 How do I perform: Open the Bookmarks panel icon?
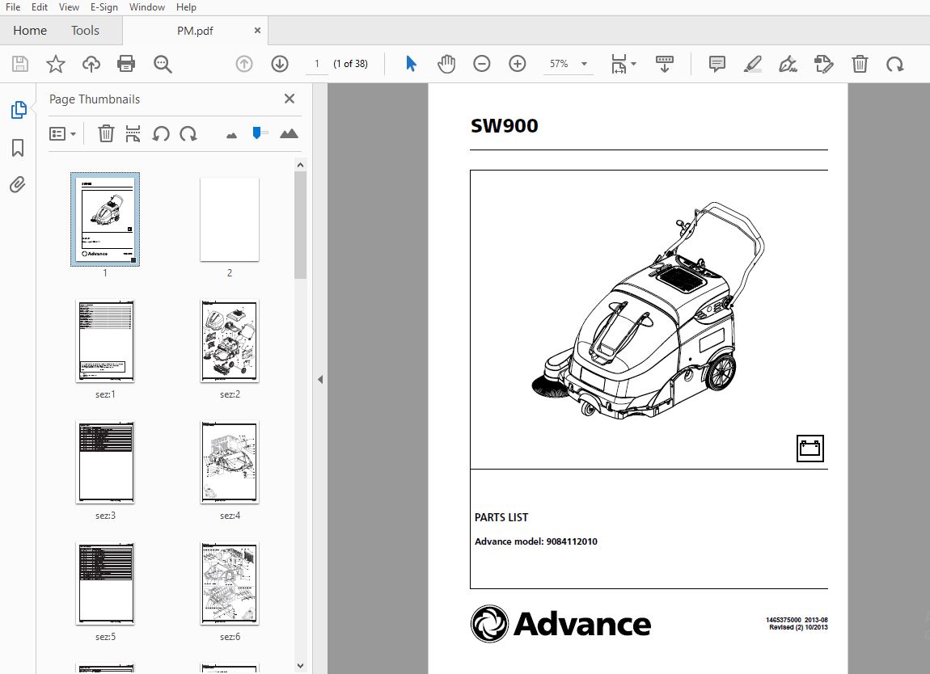click(x=18, y=148)
